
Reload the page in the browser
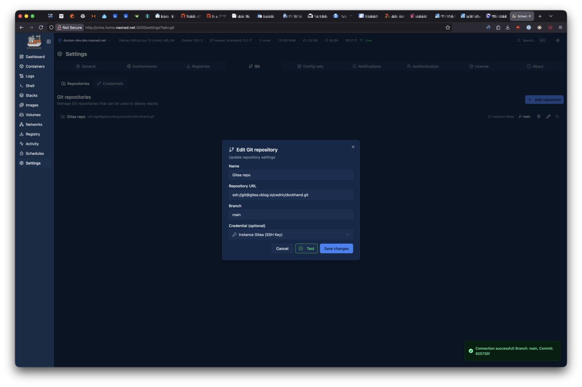pos(41,28)
